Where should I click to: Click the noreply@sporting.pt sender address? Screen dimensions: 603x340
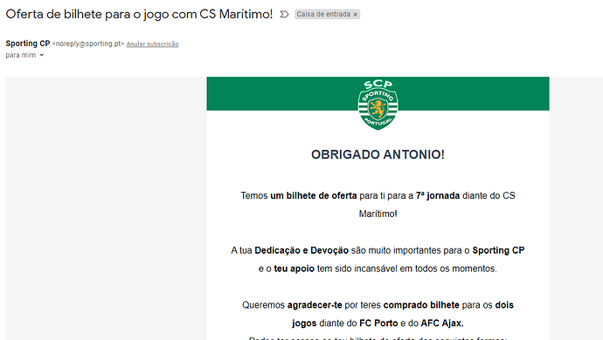click(88, 44)
